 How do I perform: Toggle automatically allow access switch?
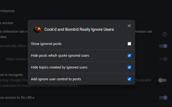pyautogui.click(x=163, y=46)
